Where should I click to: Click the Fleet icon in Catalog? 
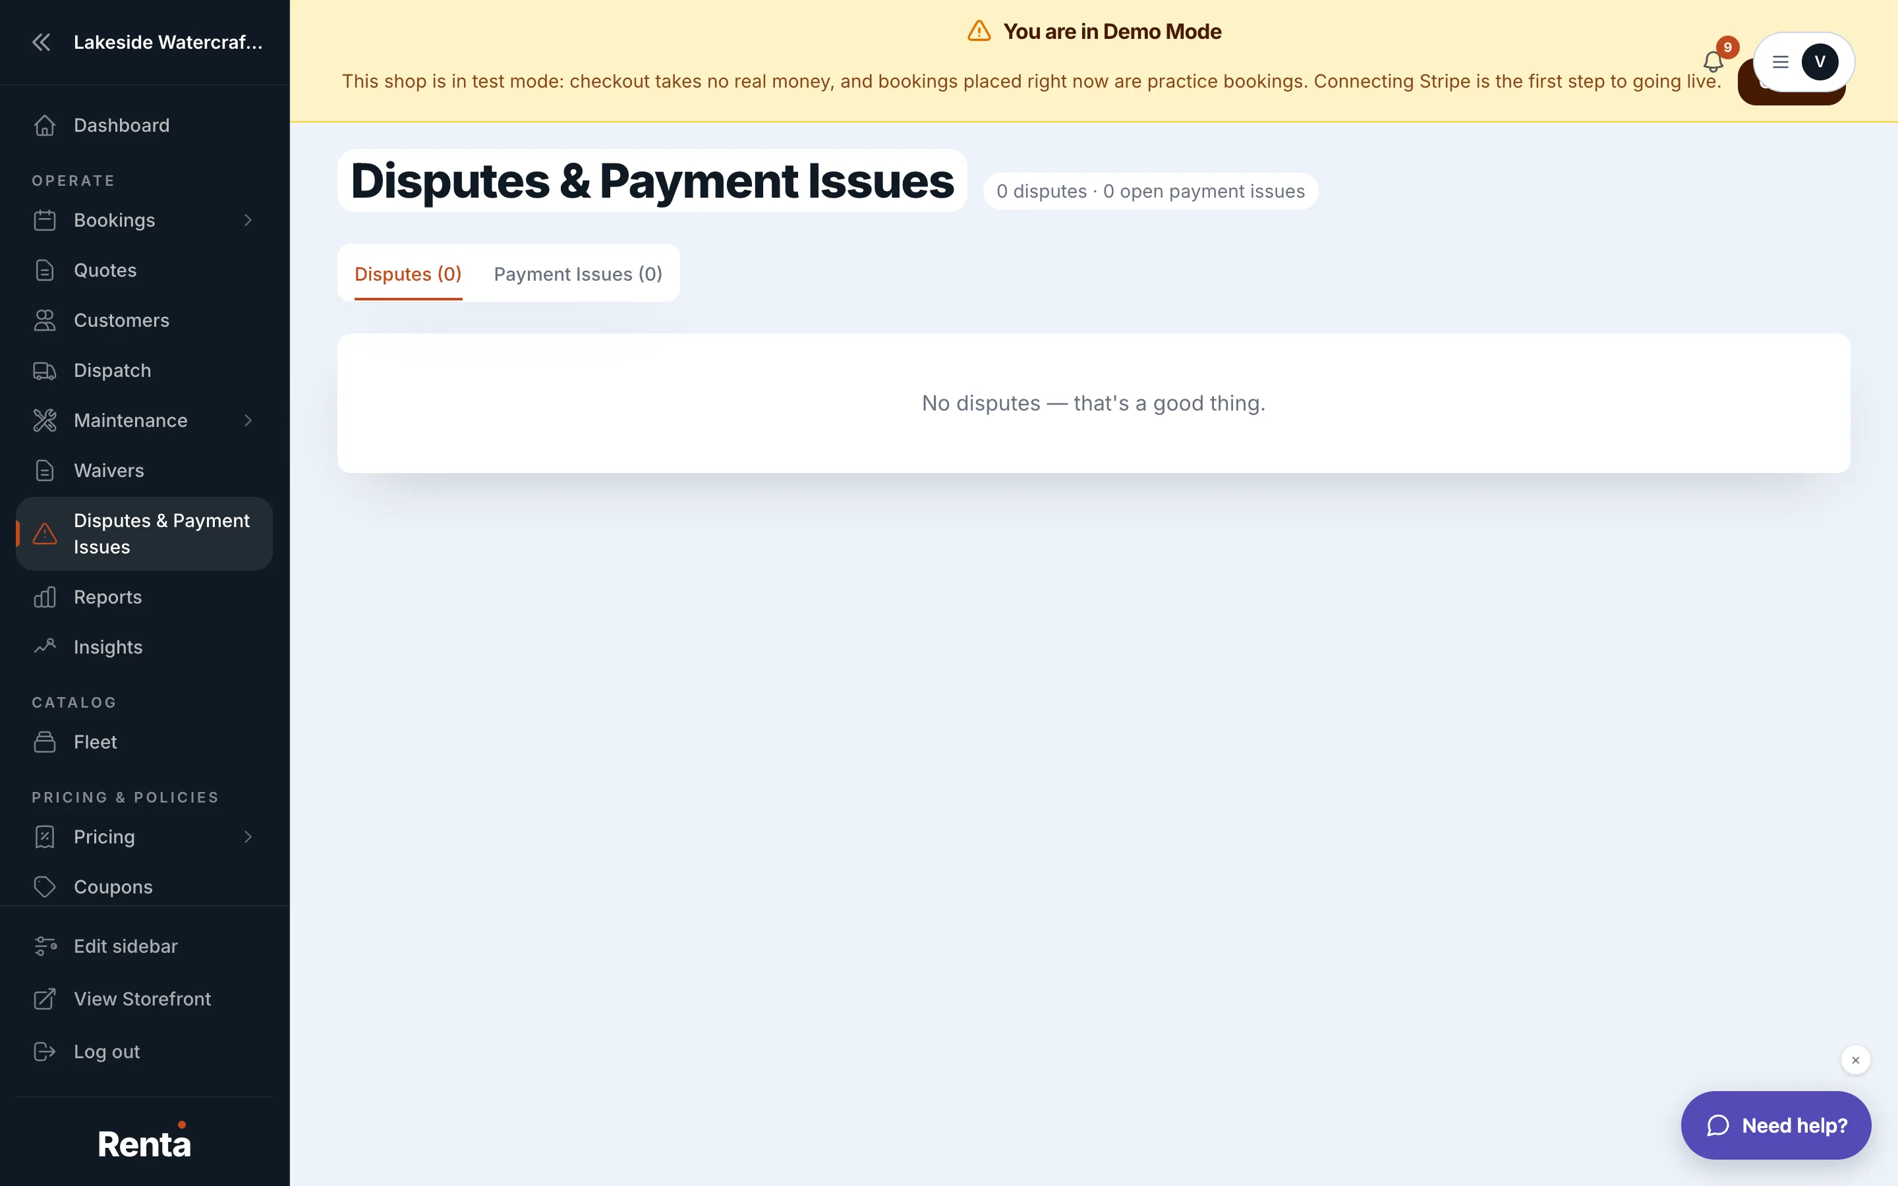pos(45,743)
